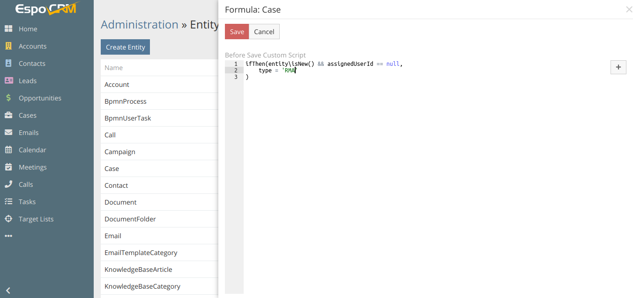Click the Emails envelope icon

[x=8, y=133]
